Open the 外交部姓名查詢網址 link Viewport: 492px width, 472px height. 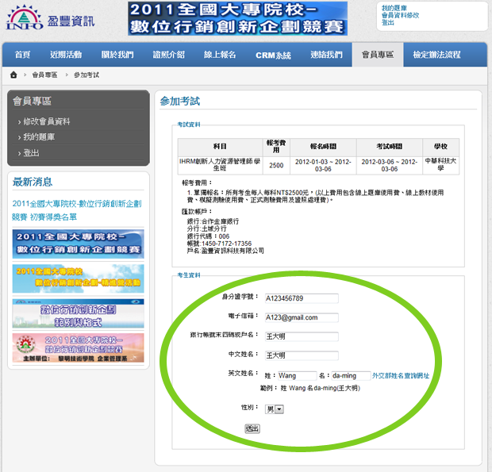[401, 374]
